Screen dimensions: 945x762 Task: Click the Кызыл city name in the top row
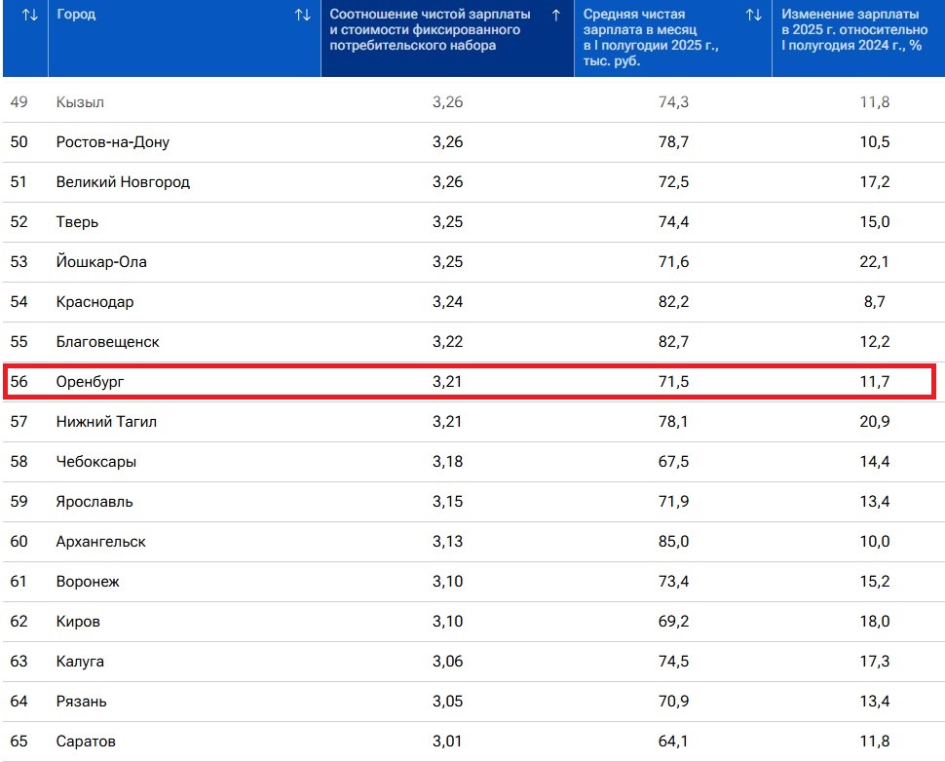coord(80,102)
